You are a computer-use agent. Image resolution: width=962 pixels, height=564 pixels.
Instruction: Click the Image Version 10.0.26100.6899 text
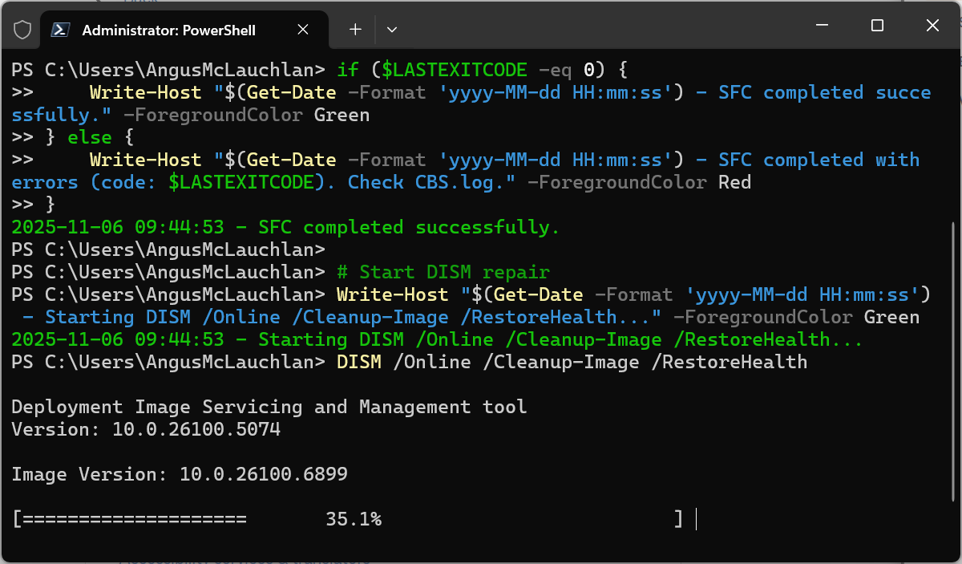pyautogui.click(x=180, y=474)
